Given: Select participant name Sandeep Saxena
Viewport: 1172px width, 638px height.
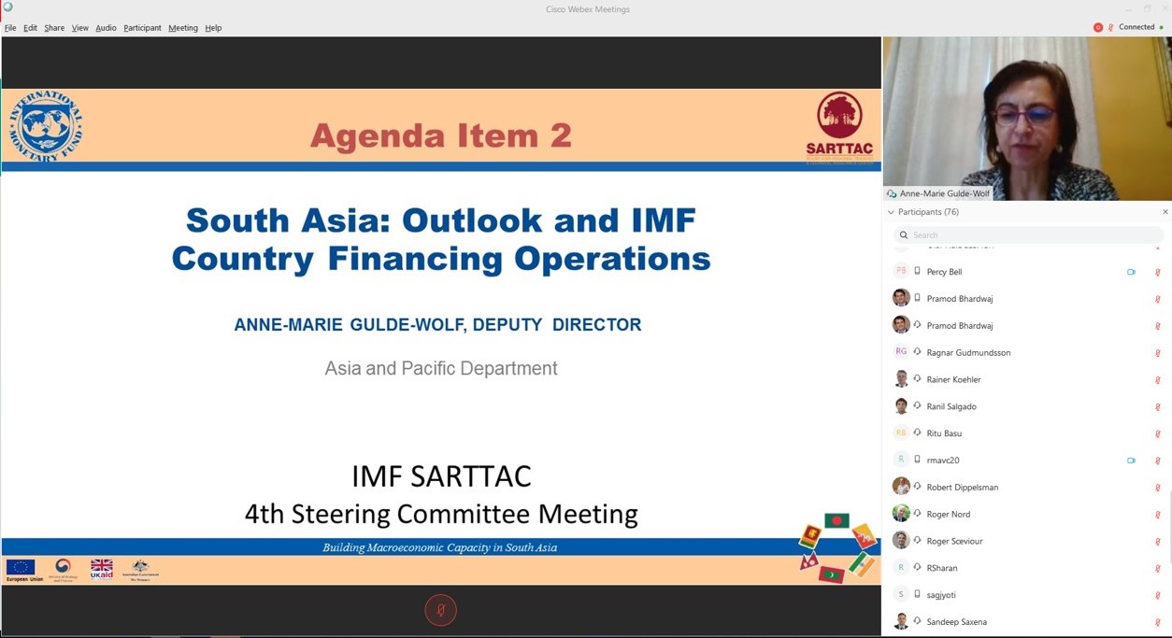Looking at the screenshot, I should tap(956, 622).
